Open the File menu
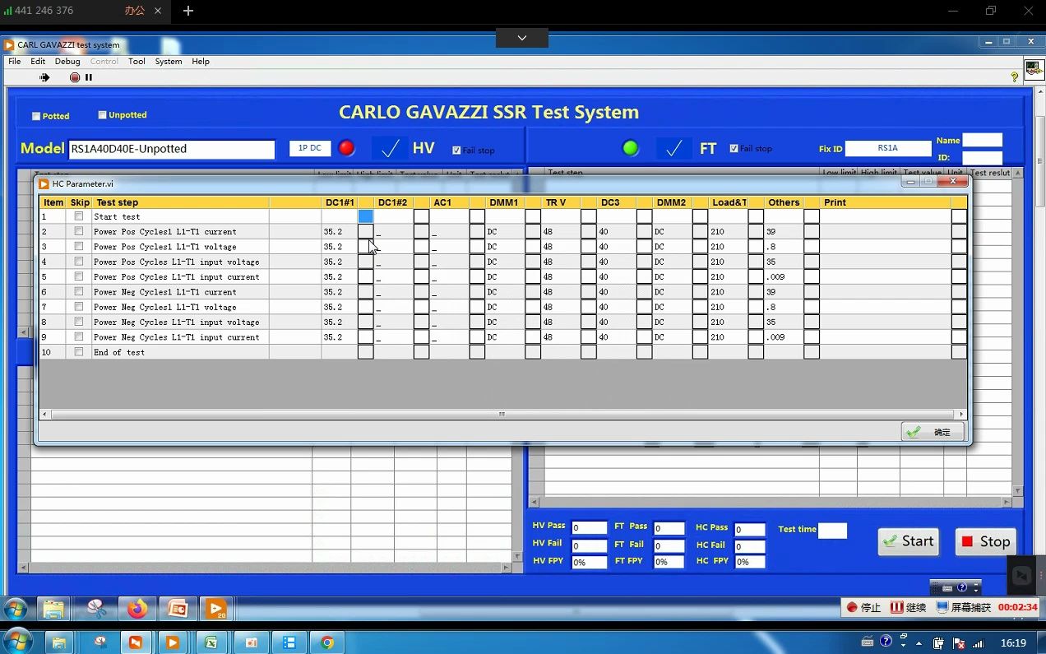The height and width of the screenshot is (654, 1046). point(14,62)
